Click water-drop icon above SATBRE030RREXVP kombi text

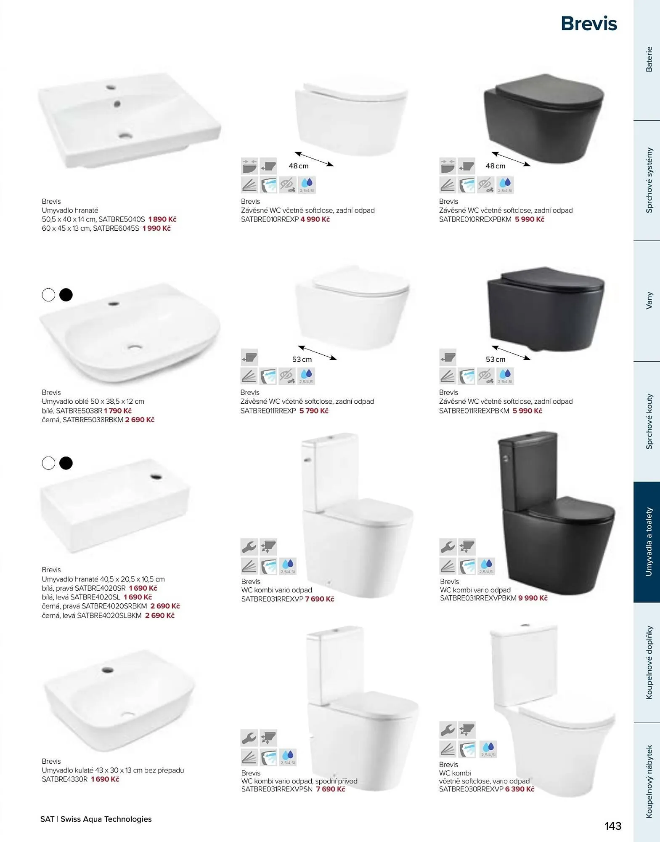488,749
